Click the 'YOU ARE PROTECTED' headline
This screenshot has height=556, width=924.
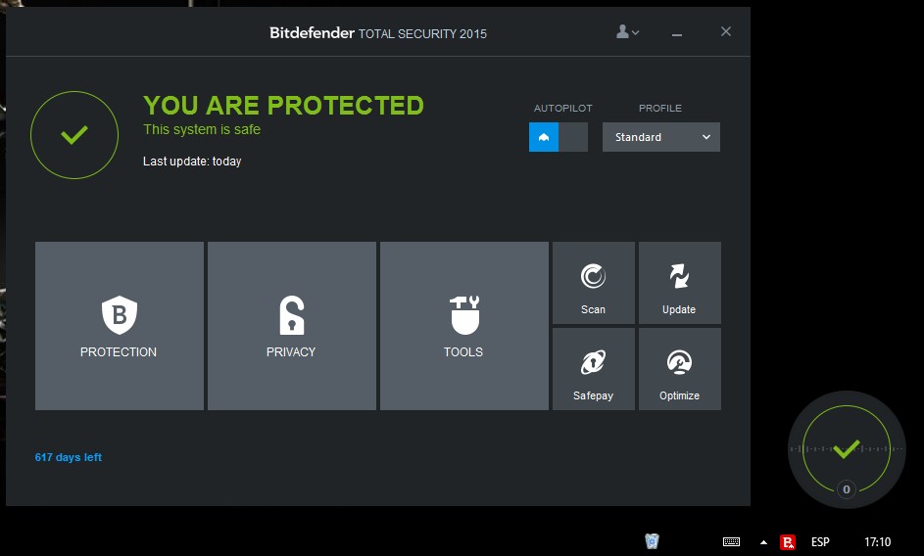pos(283,106)
